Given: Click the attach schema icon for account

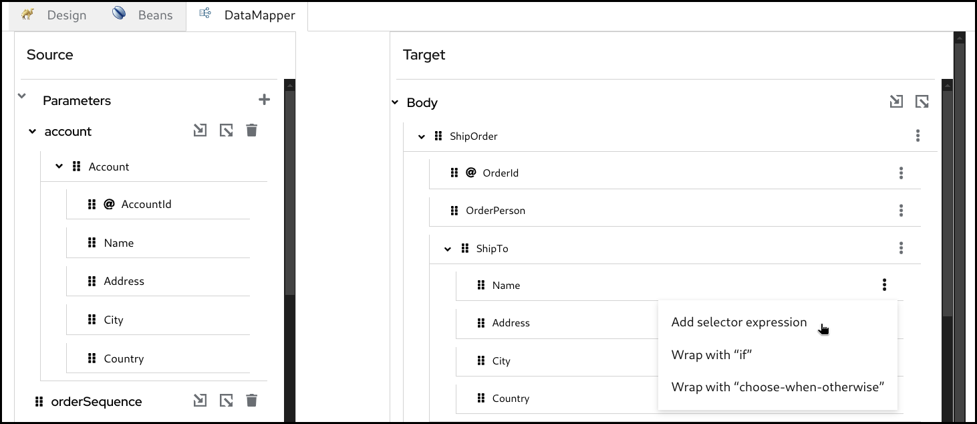Looking at the screenshot, I should click(x=200, y=130).
